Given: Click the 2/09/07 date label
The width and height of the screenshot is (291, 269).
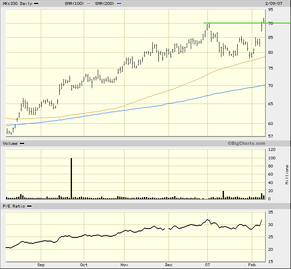Looking at the screenshot, I should click(x=274, y=4).
